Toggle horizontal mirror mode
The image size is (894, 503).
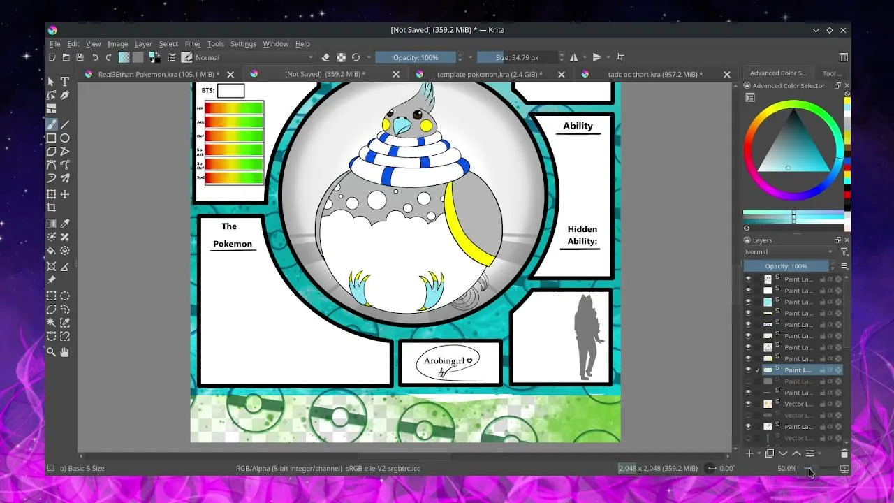click(574, 57)
